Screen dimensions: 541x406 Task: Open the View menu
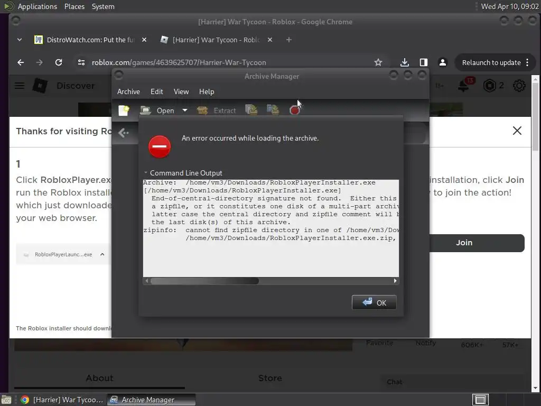point(181,91)
